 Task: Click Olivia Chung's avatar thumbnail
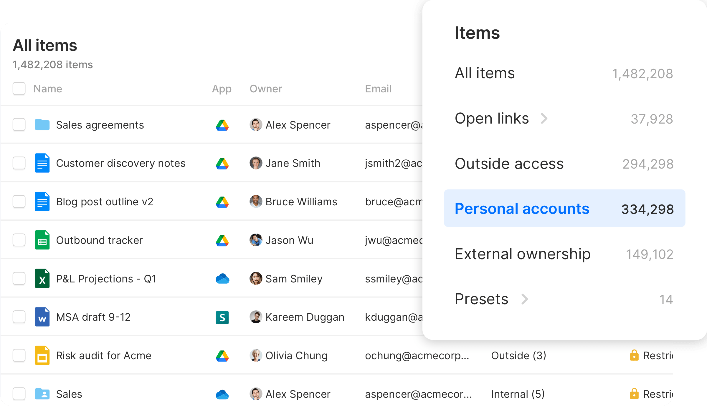tap(256, 355)
